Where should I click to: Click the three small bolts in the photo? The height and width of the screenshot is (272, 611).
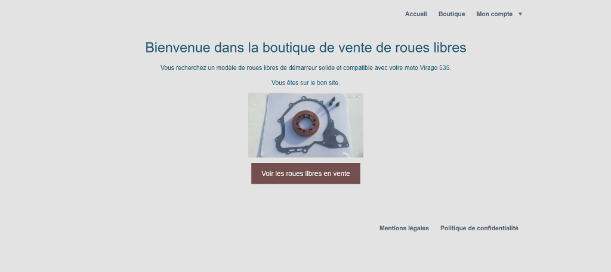pyautogui.click(x=333, y=103)
